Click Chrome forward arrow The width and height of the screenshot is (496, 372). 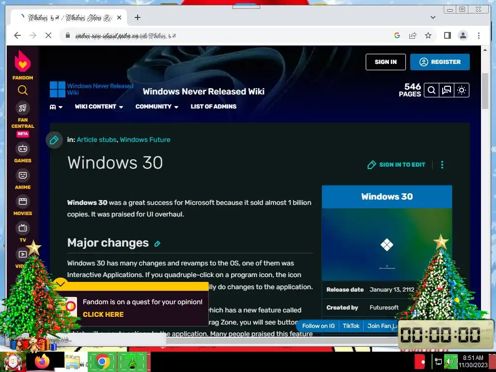coord(33,35)
